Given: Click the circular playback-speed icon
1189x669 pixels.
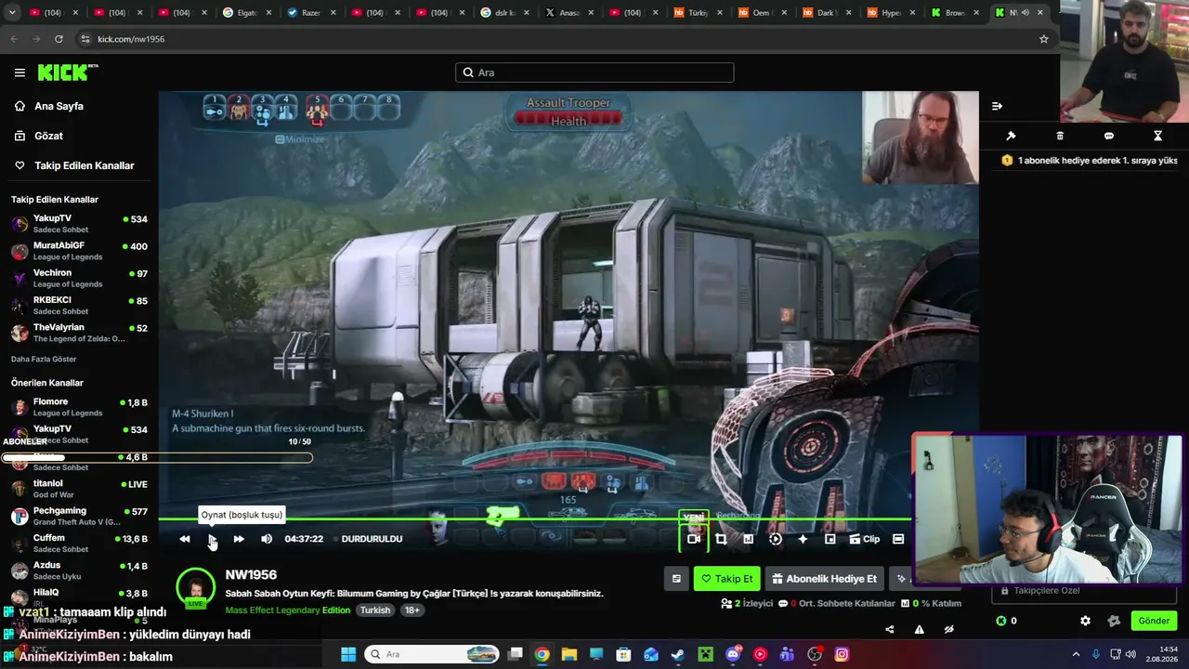Looking at the screenshot, I should 776,539.
